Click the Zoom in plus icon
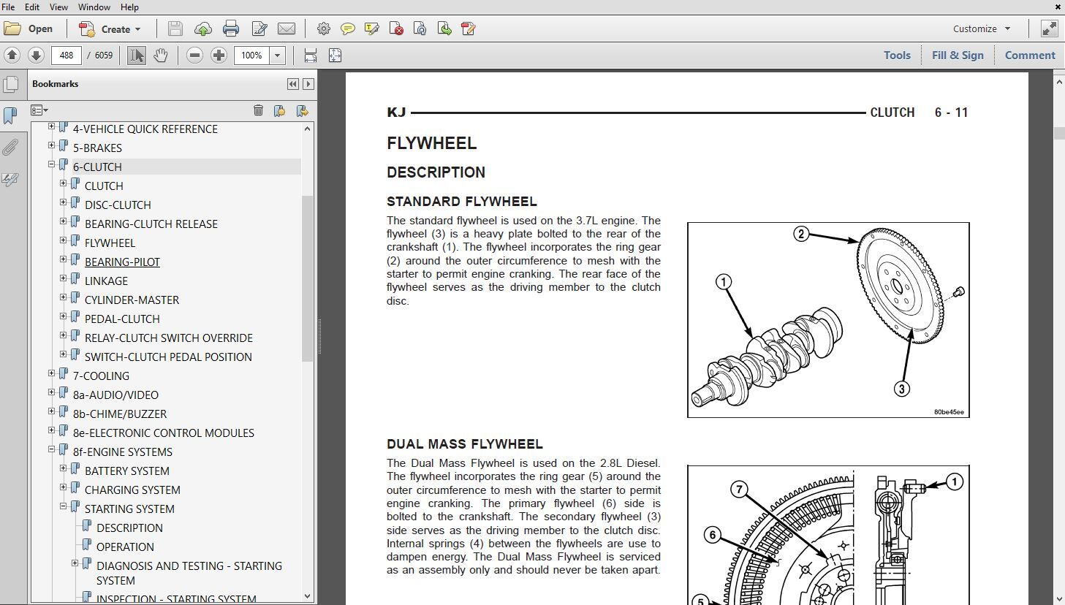Image resolution: width=1065 pixels, height=605 pixels. [219, 56]
